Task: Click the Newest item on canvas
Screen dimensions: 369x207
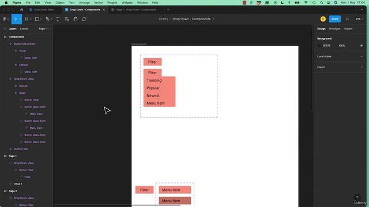Action: pos(159,95)
